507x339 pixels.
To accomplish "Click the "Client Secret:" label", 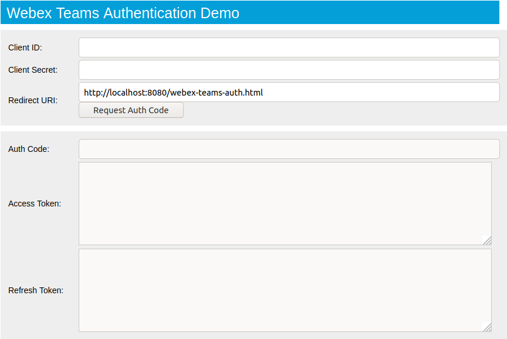I will [x=33, y=70].
